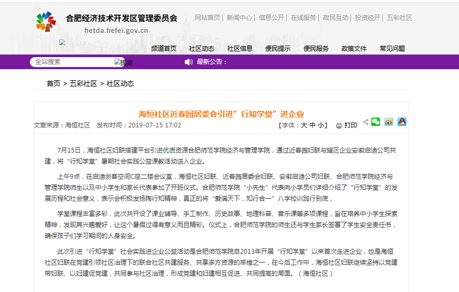Share article to QQ

coord(402,122)
